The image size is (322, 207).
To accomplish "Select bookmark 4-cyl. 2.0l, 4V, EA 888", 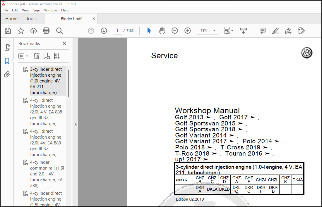I will coord(46,143).
